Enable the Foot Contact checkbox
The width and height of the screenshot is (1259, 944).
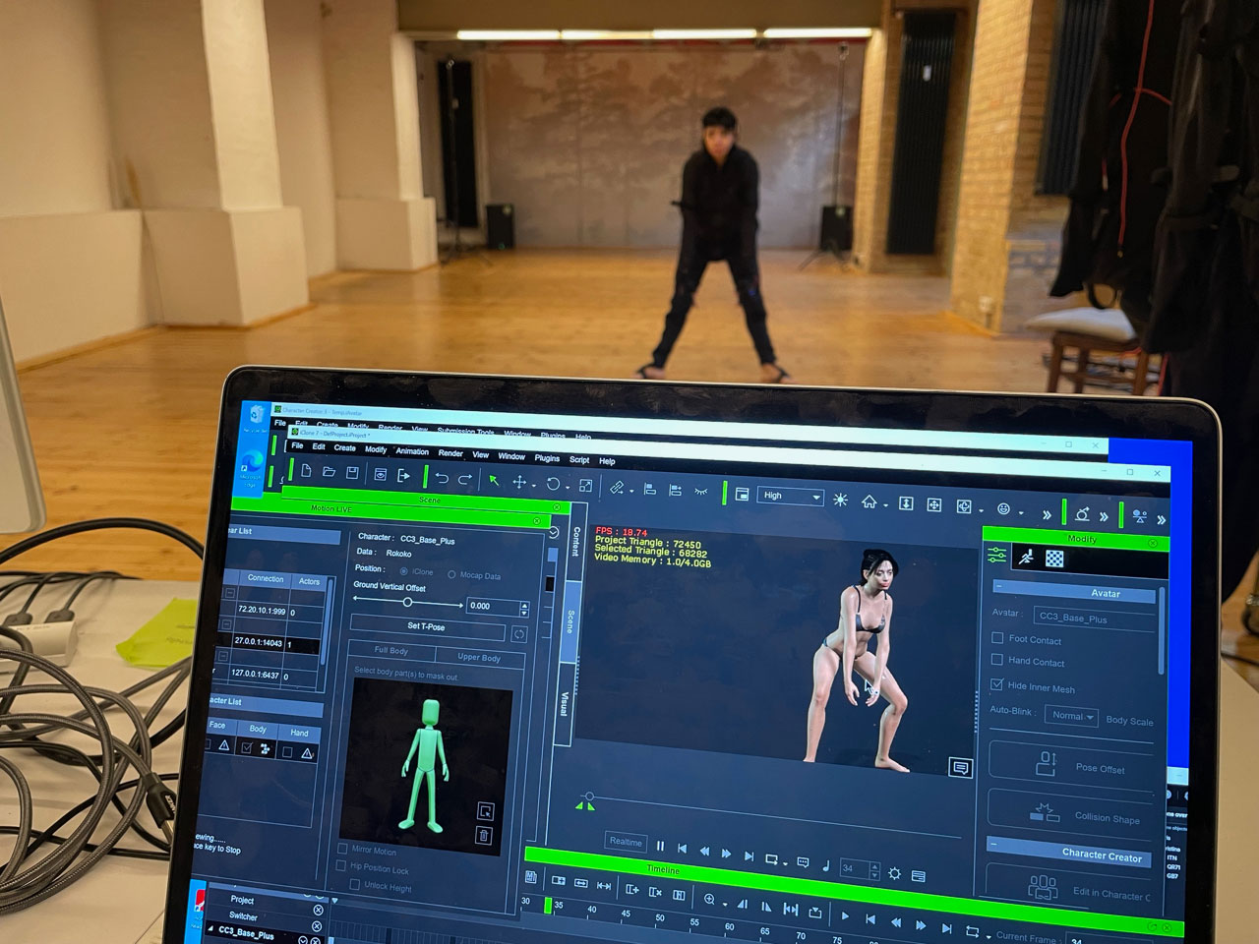click(x=997, y=638)
